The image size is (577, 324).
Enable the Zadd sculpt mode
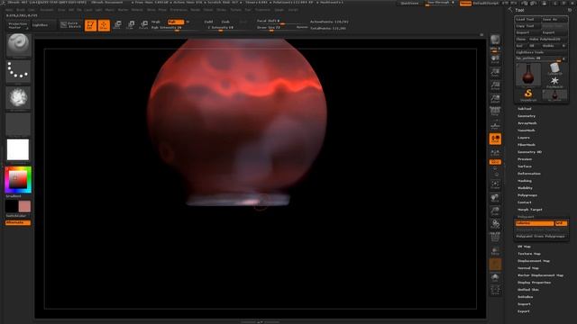pyautogui.click(x=208, y=22)
